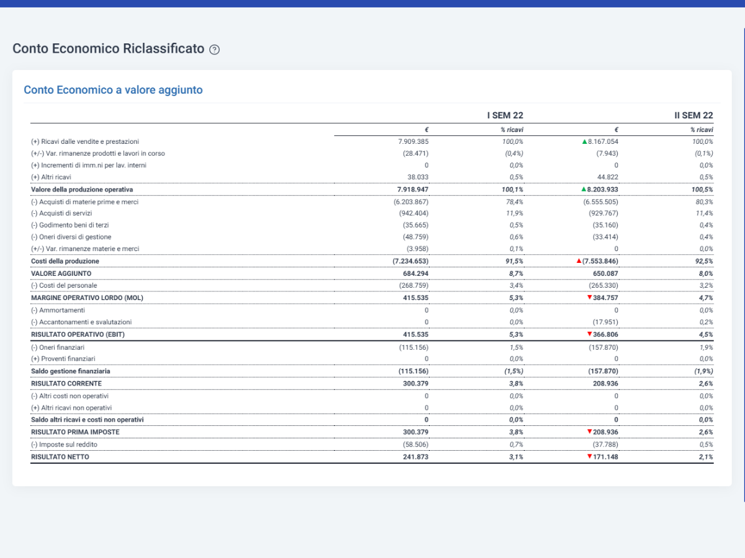Select the RISULTATO OPERATIVO (EBIT) row label
The height and width of the screenshot is (558, 745).
(x=79, y=334)
